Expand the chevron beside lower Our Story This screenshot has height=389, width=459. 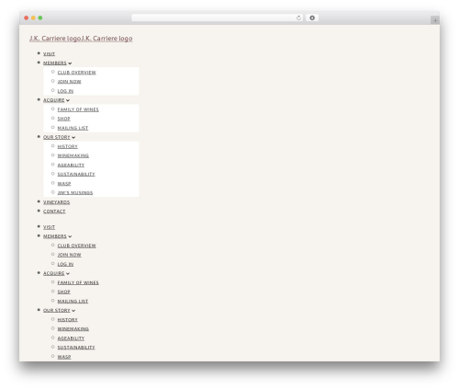click(x=73, y=311)
